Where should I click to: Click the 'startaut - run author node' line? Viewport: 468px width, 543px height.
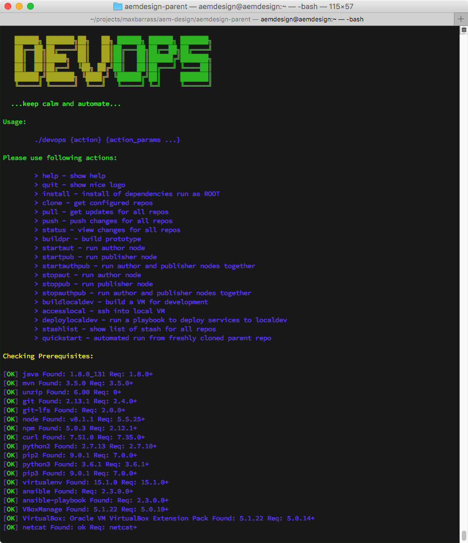(90, 248)
